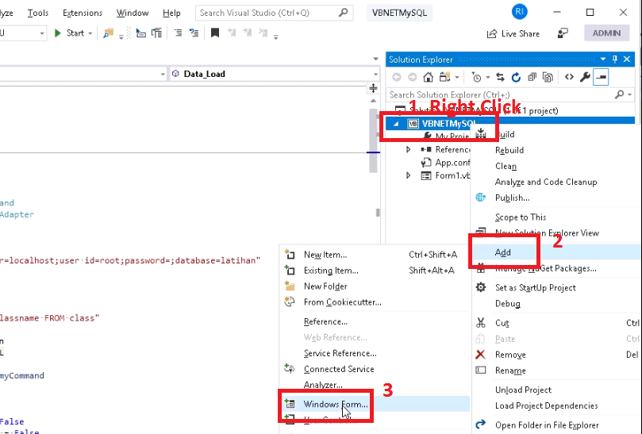Choose Windows Form... from the Add submenu

pyautogui.click(x=375, y=404)
